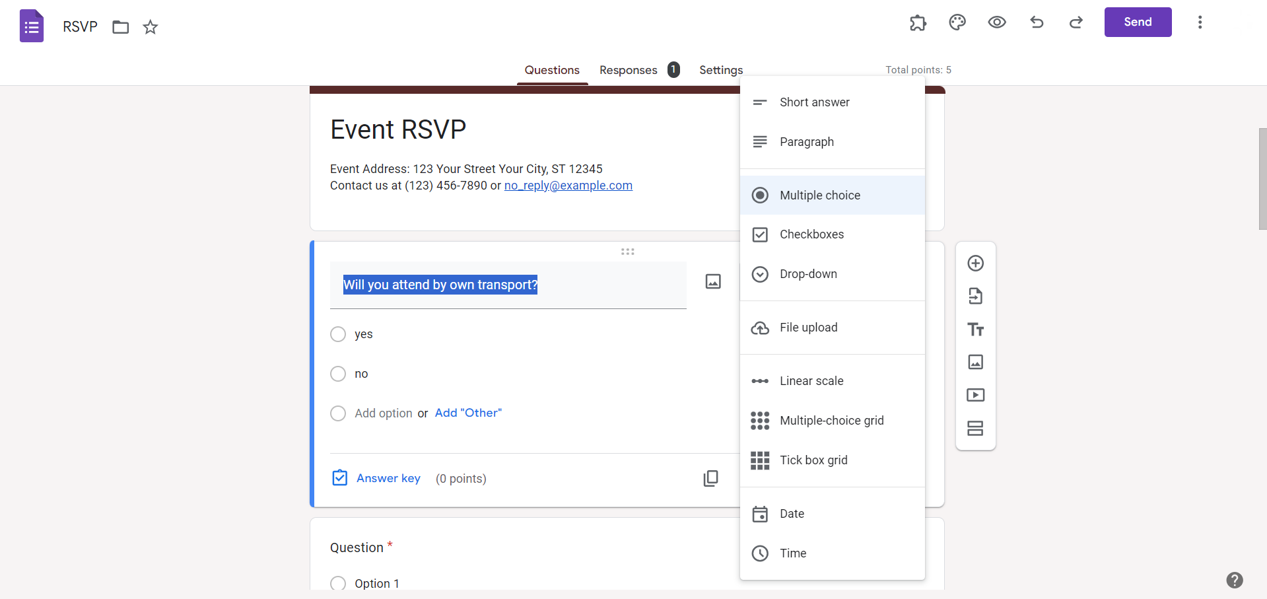This screenshot has width=1267, height=599.
Task: Choose Drop-down question type
Action: pos(808,274)
